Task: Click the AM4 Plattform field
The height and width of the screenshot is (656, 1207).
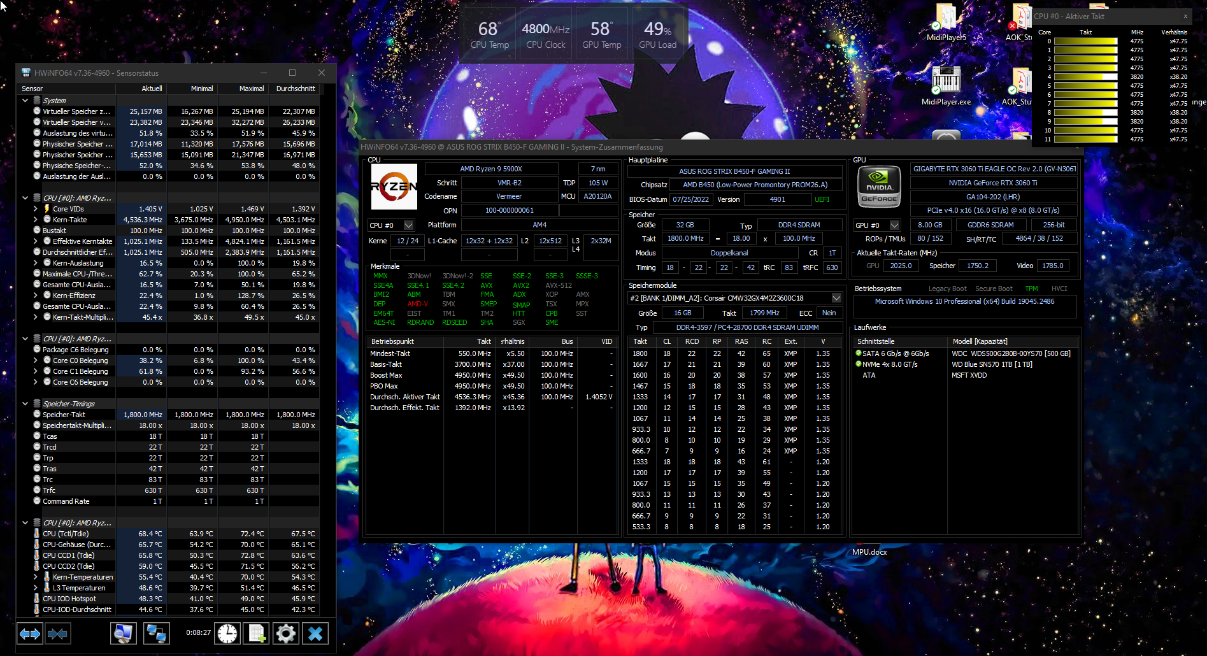Action: (539, 225)
